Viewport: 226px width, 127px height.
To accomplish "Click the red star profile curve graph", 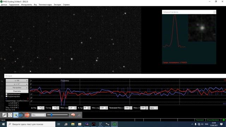I will [x=175, y=31].
